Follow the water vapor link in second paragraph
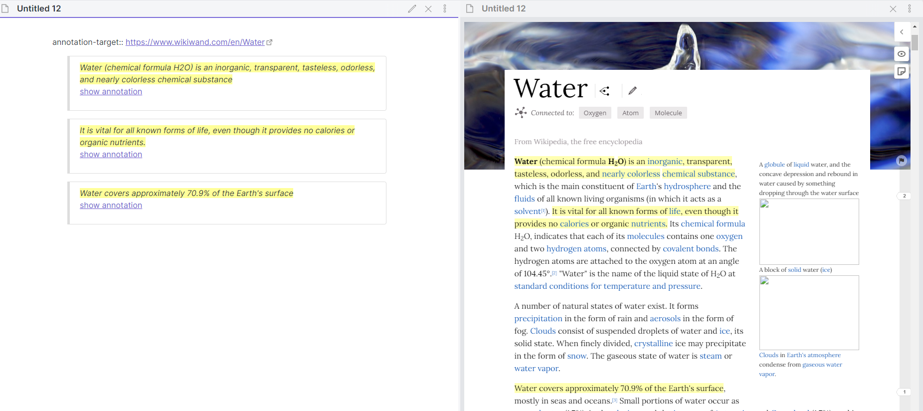Screen dimensions: 923x411 coord(536,368)
